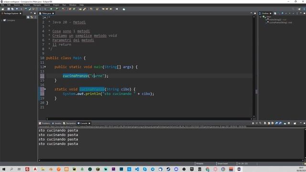Close the Console tab
Viewport: 306px width, 172px height.
(x=89, y=123)
